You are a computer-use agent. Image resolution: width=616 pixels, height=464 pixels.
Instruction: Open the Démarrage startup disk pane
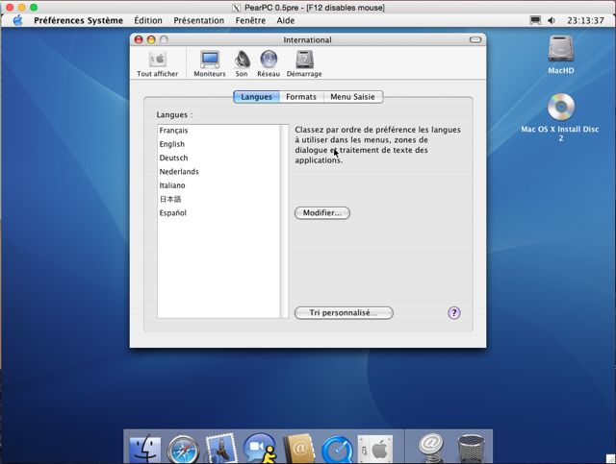point(304,64)
